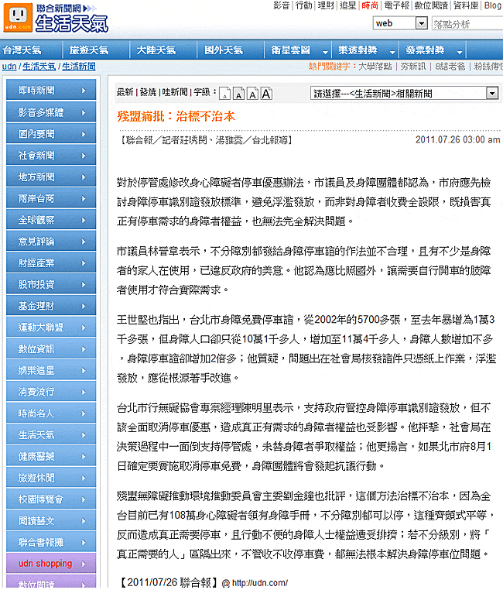Select the second font size icon
The height and width of the screenshot is (590, 503).
point(238,94)
